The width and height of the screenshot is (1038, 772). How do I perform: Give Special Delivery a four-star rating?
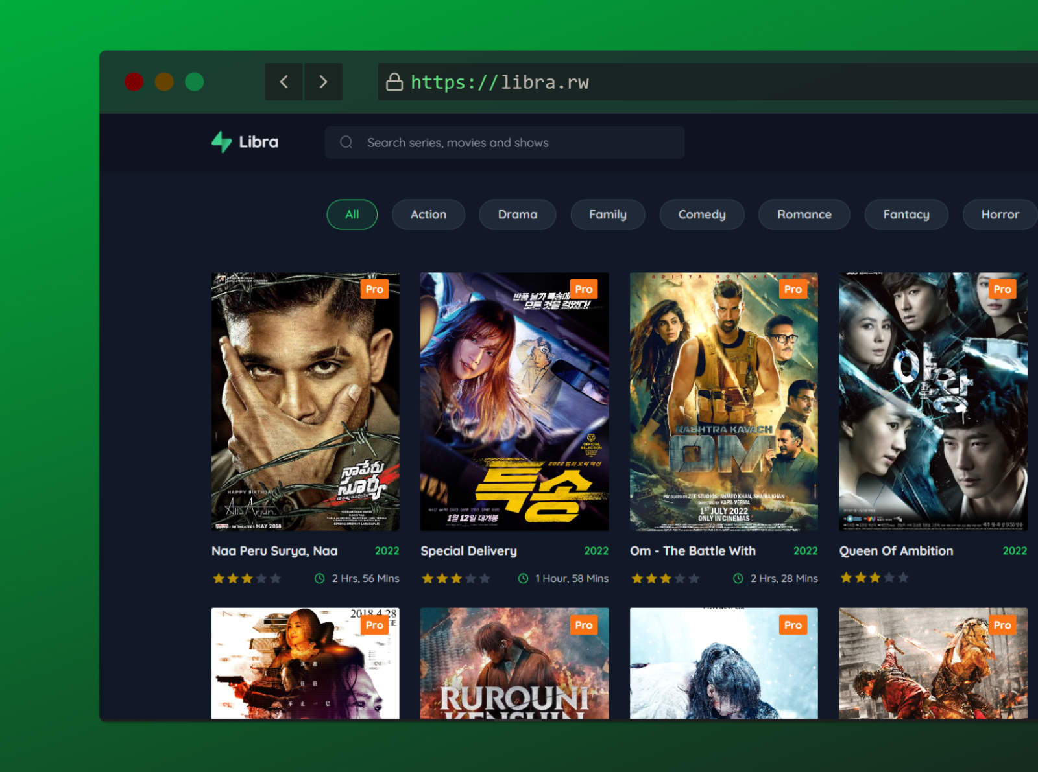[x=470, y=578]
